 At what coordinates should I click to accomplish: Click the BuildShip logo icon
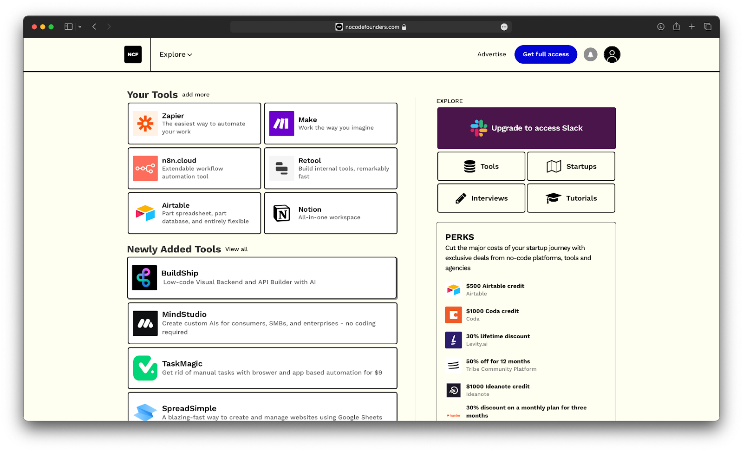(144, 277)
